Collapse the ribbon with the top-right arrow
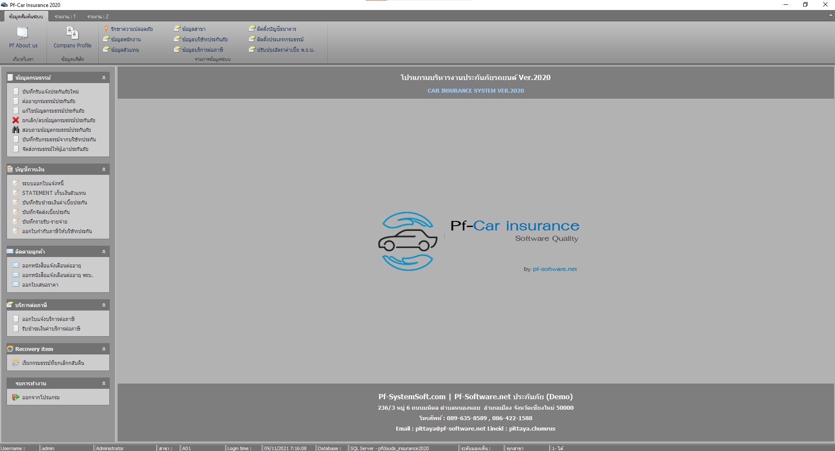The height and width of the screenshot is (451, 835). coord(831,15)
